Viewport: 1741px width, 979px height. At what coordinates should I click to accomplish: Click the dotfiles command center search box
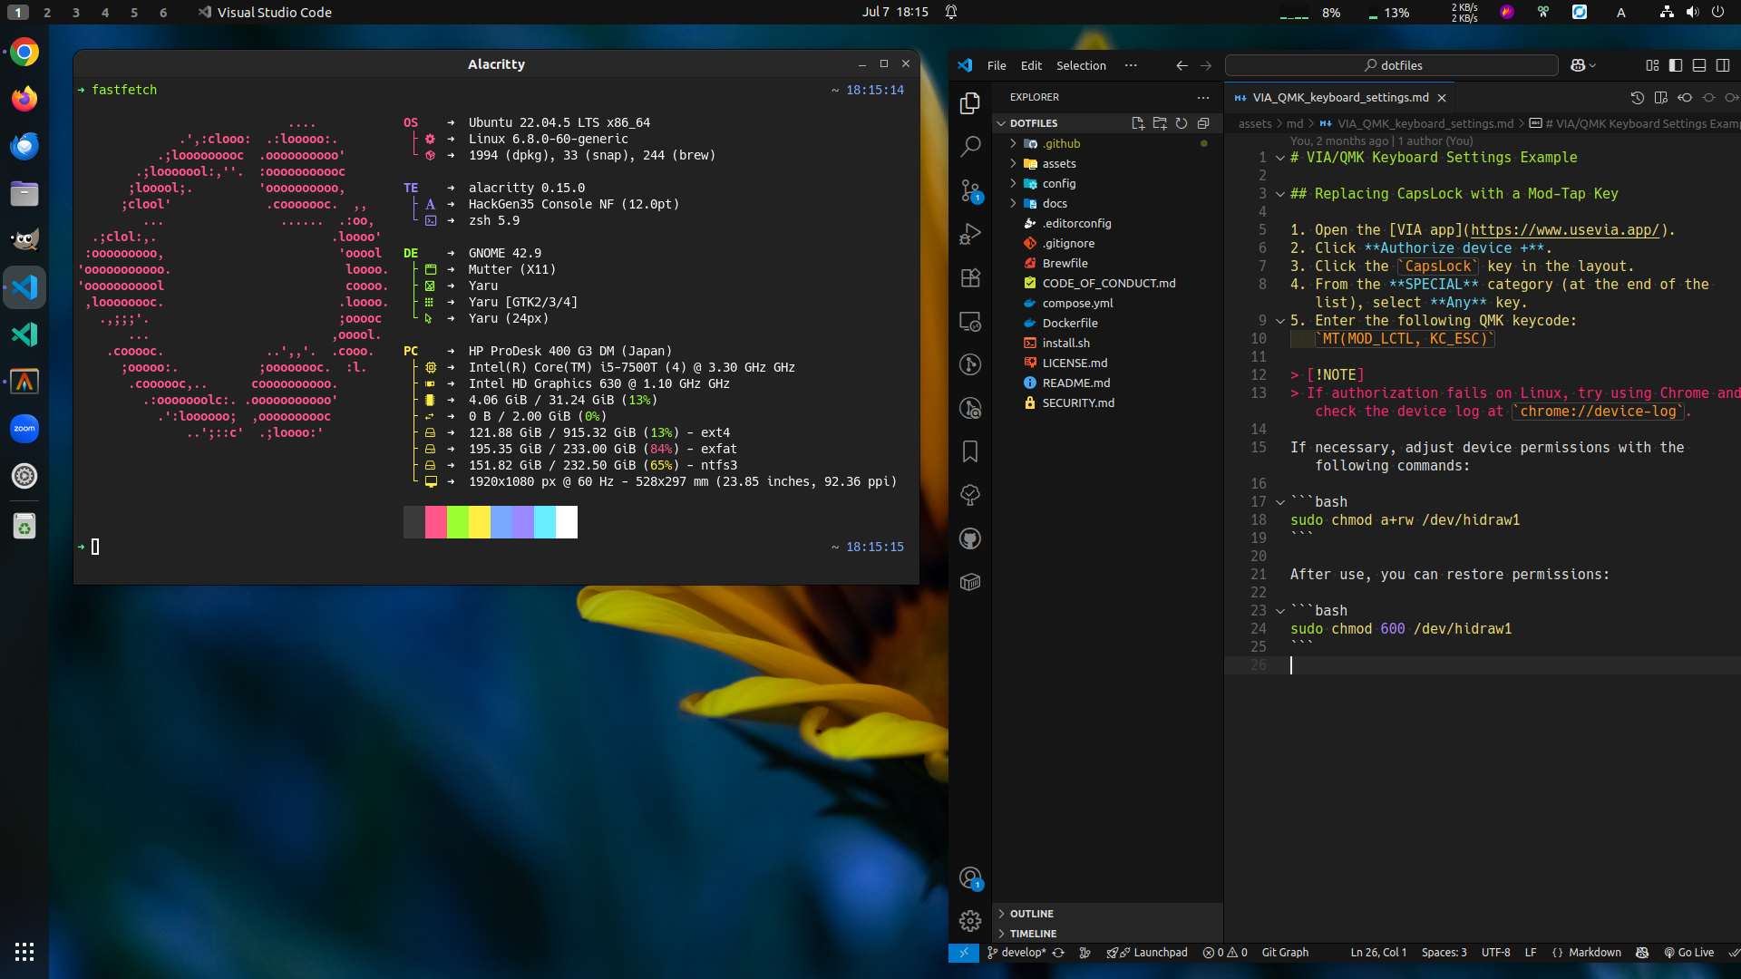click(1392, 65)
